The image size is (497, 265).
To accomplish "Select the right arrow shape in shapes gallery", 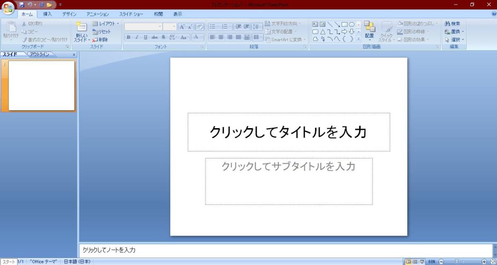I will coord(344,32).
